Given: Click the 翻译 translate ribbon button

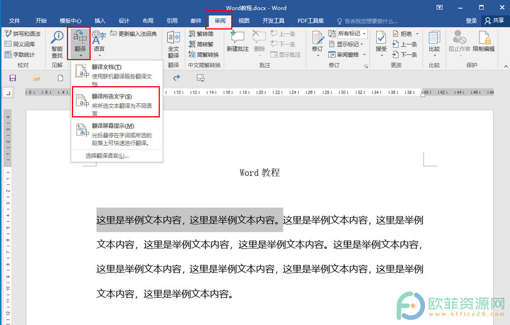Looking at the screenshot, I should (80, 43).
